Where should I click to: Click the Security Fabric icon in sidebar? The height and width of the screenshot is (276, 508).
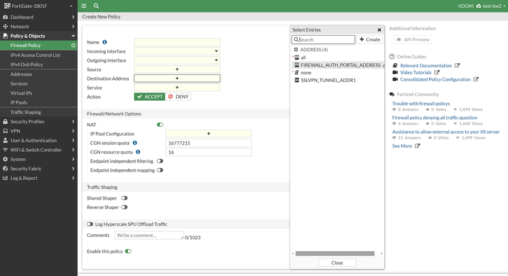tap(5, 168)
